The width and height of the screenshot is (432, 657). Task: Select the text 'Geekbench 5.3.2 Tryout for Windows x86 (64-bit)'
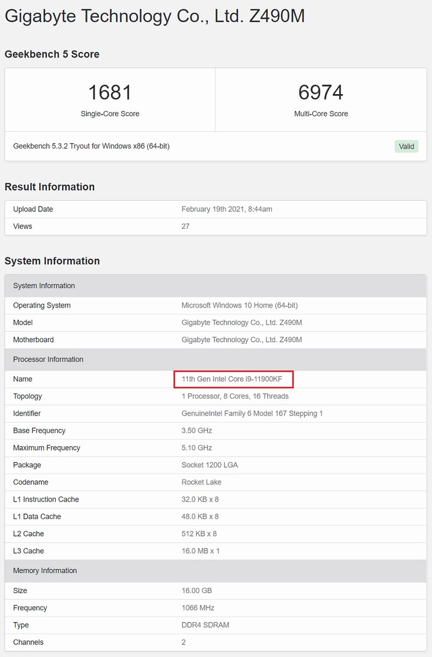pos(91,146)
